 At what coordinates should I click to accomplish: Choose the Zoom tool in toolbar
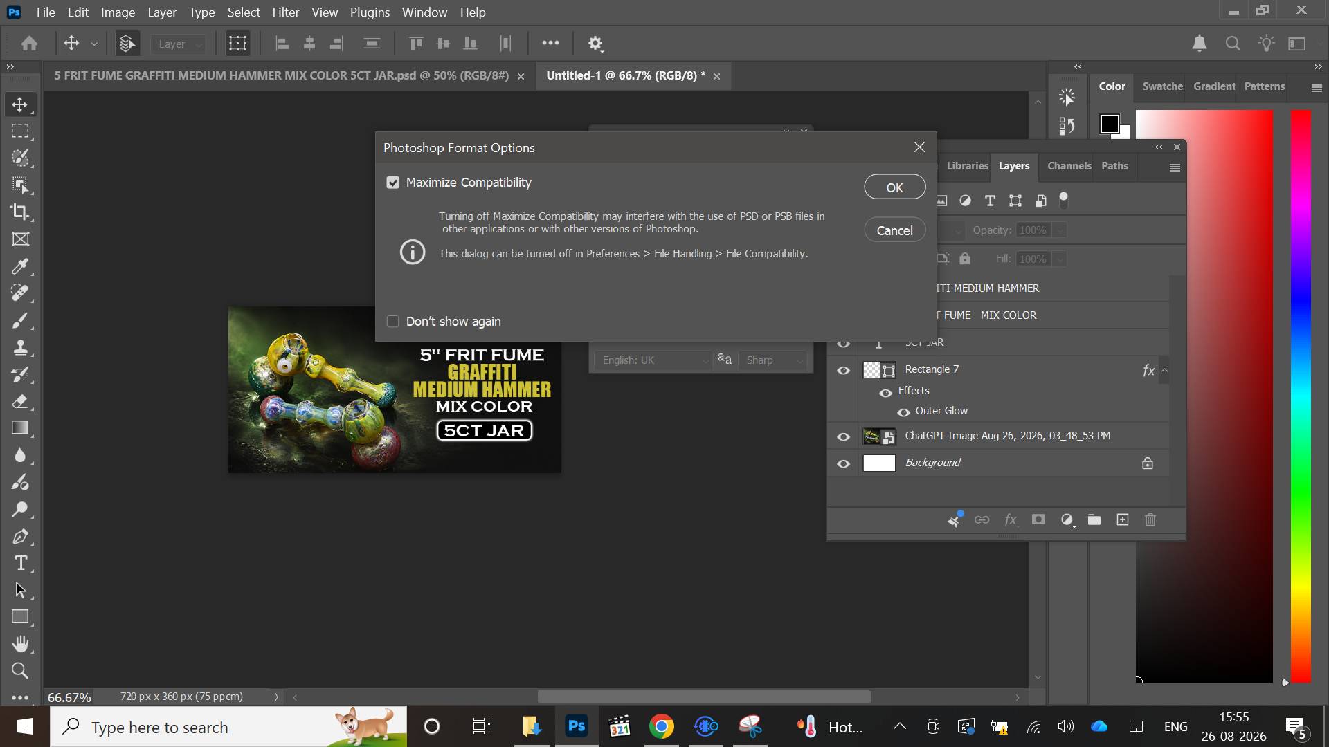20,671
